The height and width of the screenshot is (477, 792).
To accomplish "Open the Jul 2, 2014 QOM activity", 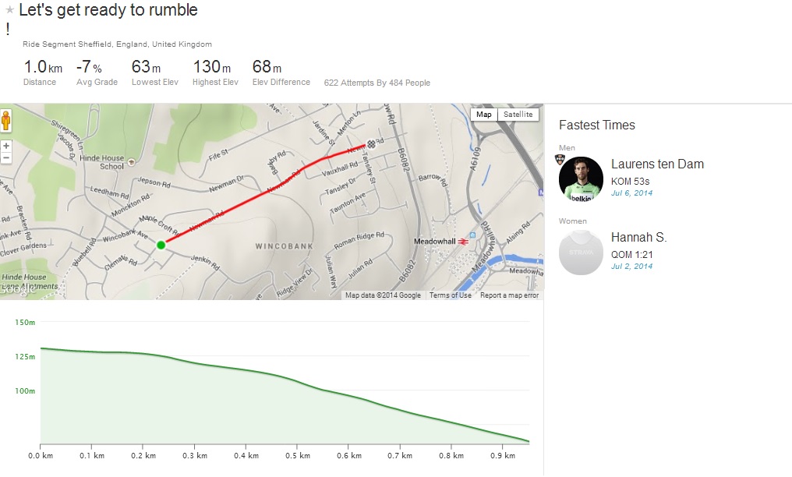I will point(631,266).
